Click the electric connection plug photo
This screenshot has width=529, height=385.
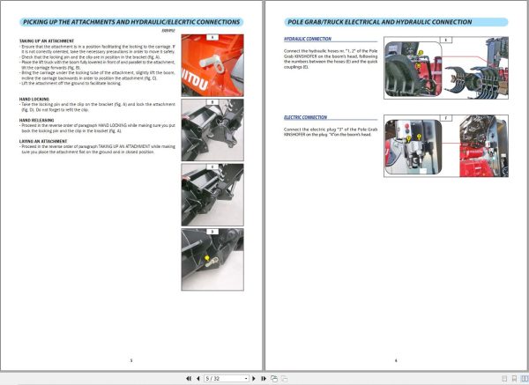coord(446,145)
